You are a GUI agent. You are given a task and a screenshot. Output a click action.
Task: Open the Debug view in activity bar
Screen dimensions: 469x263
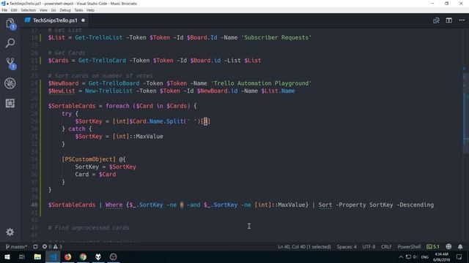point(10,83)
